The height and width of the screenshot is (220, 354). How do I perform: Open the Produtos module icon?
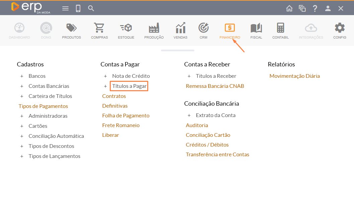point(71,28)
